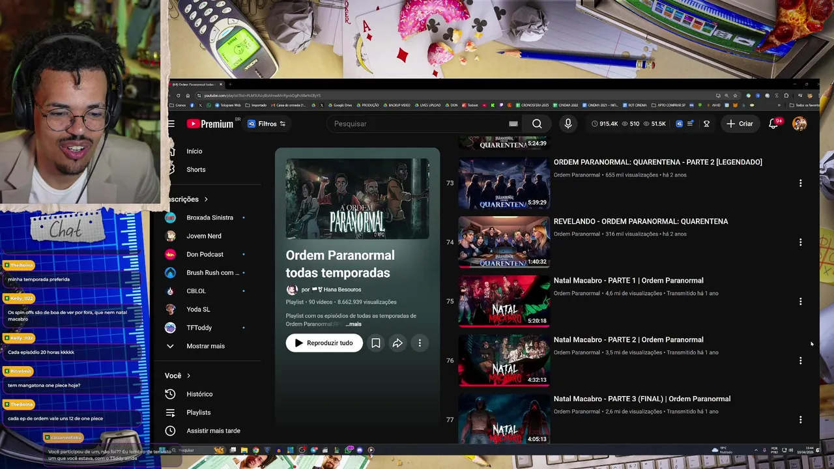Share the playlist via the arrow icon
The width and height of the screenshot is (834, 469).
click(x=397, y=343)
